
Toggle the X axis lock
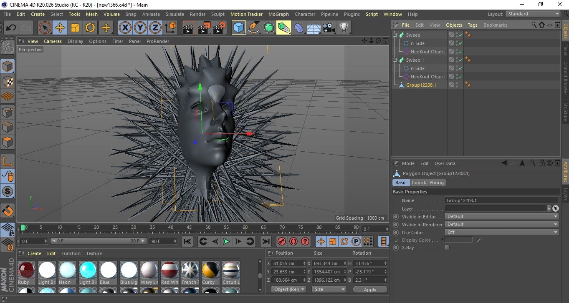point(125,28)
